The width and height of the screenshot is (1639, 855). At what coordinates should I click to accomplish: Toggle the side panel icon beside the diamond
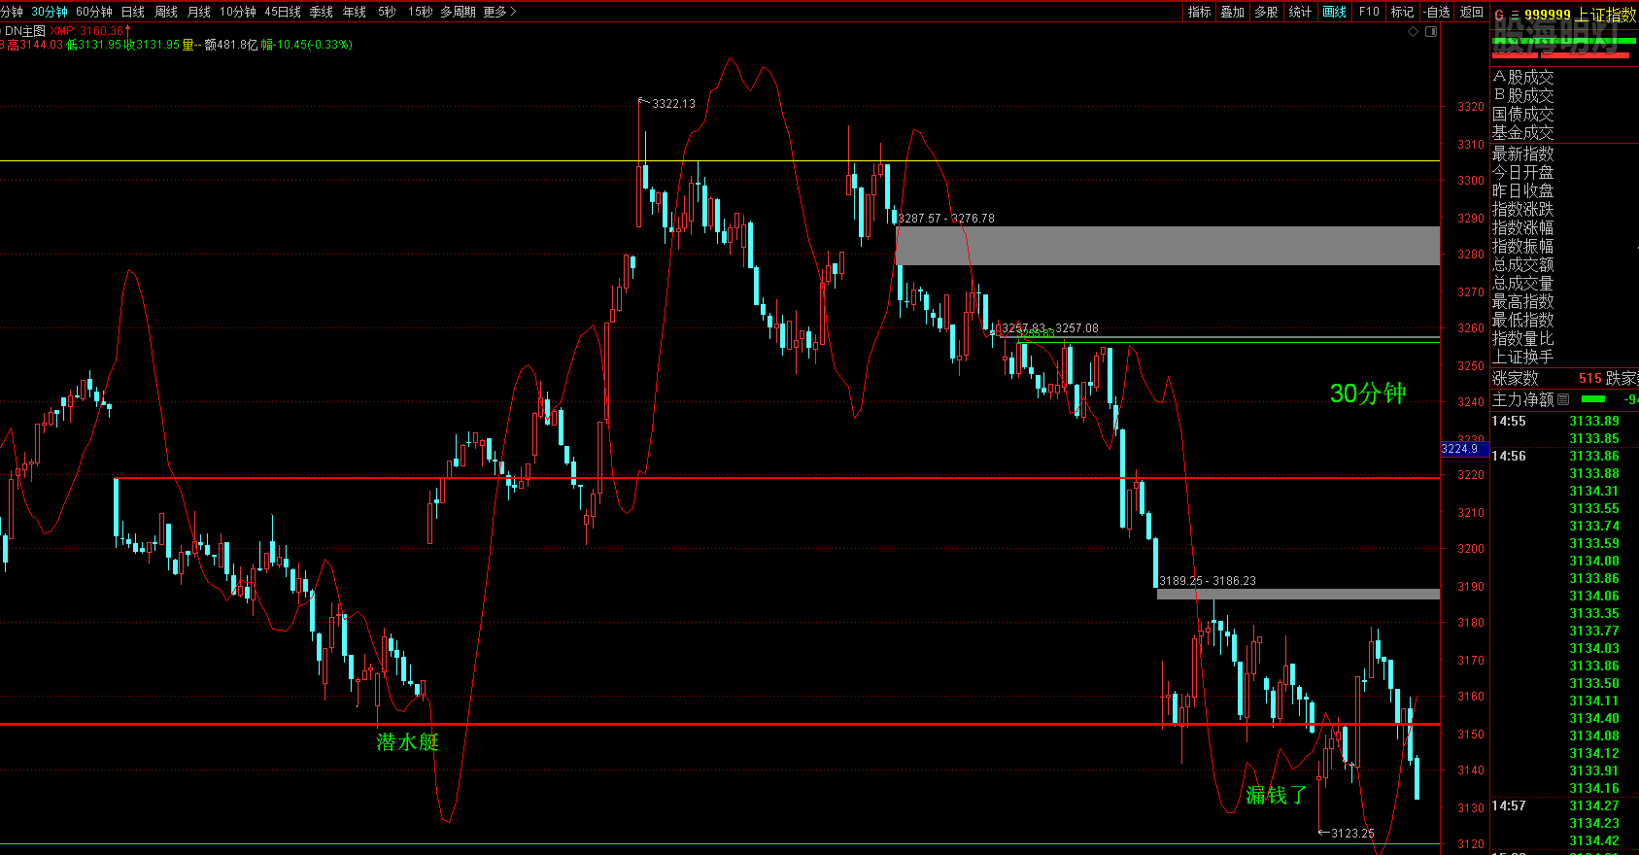point(1431,32)
